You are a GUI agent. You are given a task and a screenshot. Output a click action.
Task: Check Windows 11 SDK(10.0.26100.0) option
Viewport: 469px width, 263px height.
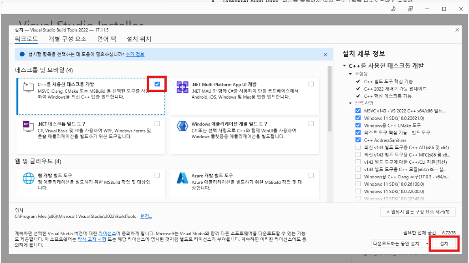tap(358, 184)
